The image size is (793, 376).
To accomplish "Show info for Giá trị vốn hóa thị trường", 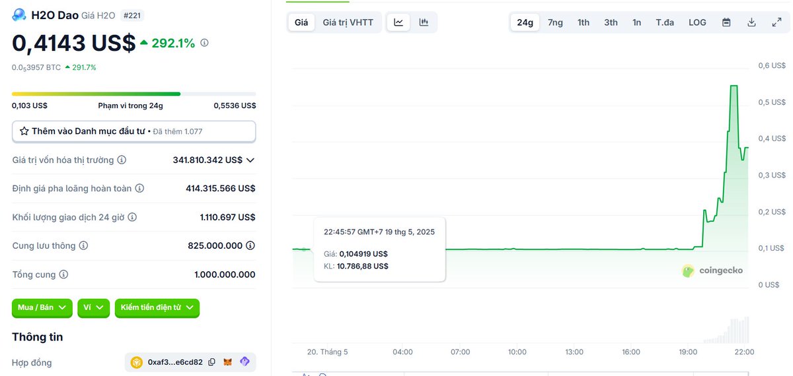I will point(122,160).
